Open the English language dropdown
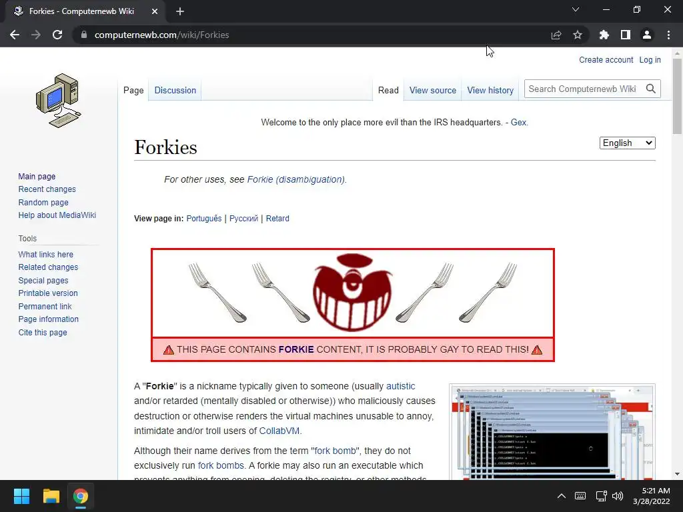This screenshot has height=512, width=683. pyautogui.click(x=627, y=143)
